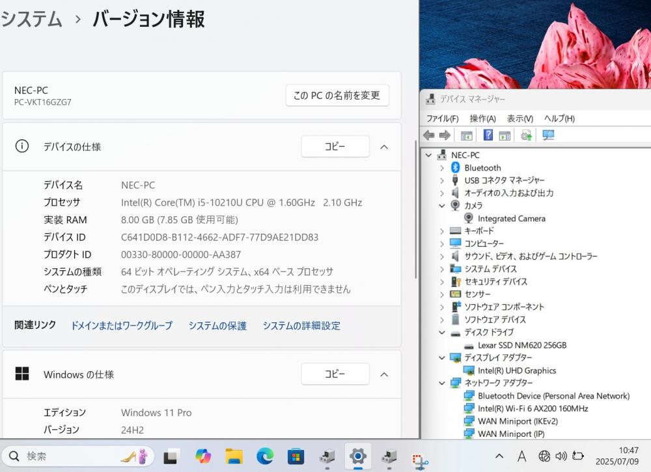Click the プロダクト ID value 00330-80000-00000-AA387
Screen dimensions: 651x472
[180, 255]
